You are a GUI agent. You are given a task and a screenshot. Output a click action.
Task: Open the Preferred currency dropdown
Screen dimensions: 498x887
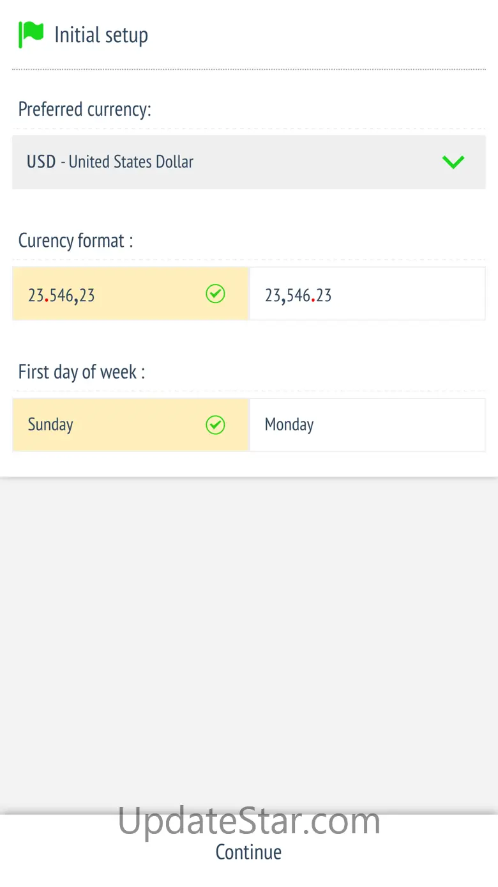(248, 162)
